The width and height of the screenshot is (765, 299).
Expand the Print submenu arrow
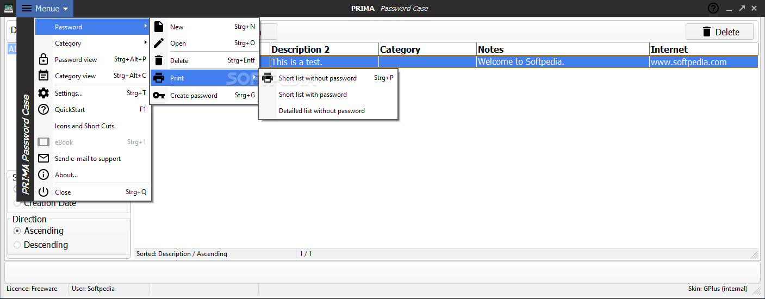point(254,77)
